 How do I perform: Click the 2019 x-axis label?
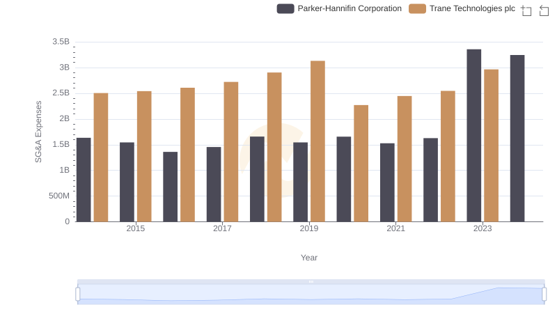click(309, 228)
